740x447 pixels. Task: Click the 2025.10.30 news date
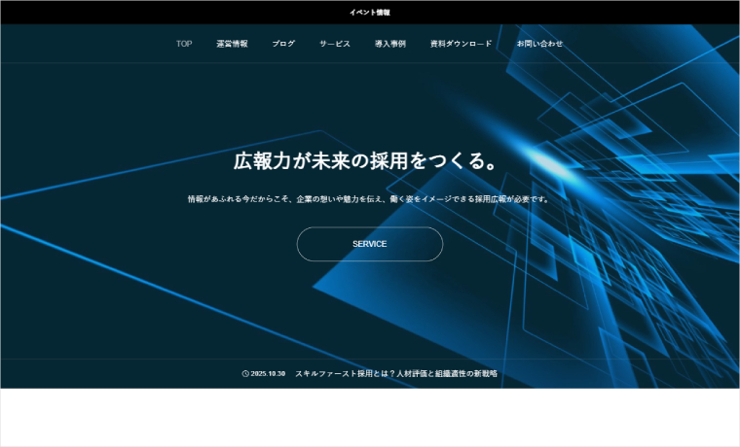pos(268,374)
